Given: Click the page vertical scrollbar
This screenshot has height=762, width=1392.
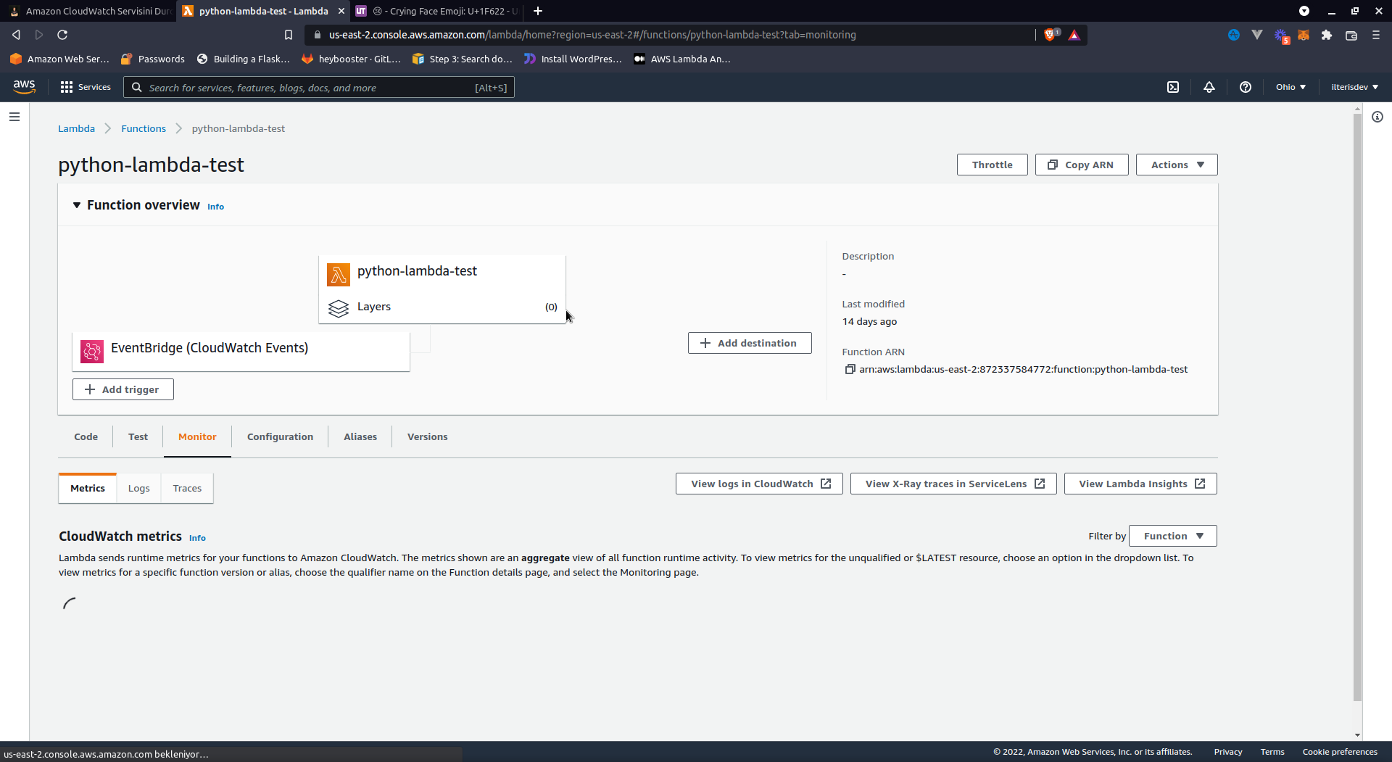Looking at the screenshot, I should point(1357,406).
